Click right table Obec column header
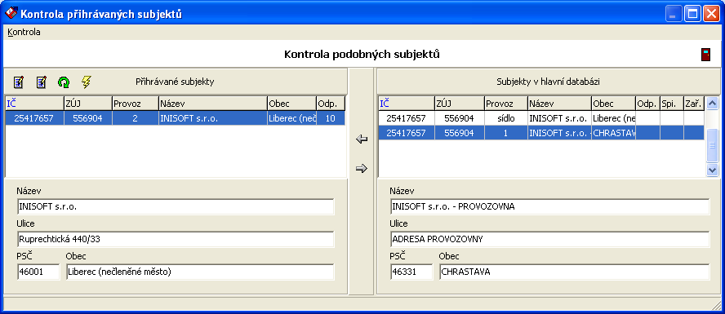 coord(613,104)
